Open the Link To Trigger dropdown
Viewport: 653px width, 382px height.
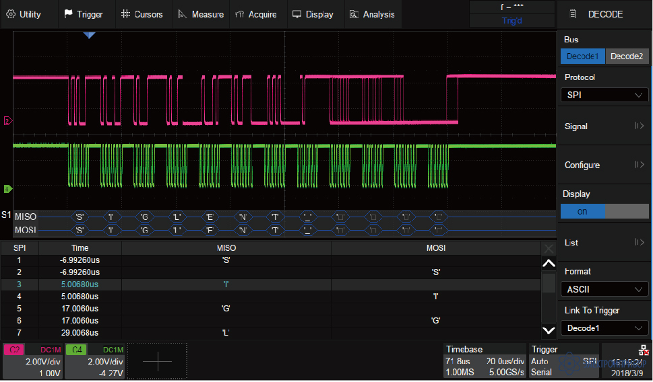point(604,328)
